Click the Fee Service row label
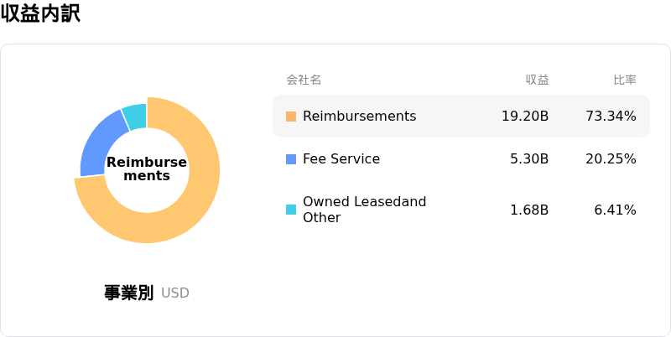This screenshot has height=337, width=671. [341, 159]
